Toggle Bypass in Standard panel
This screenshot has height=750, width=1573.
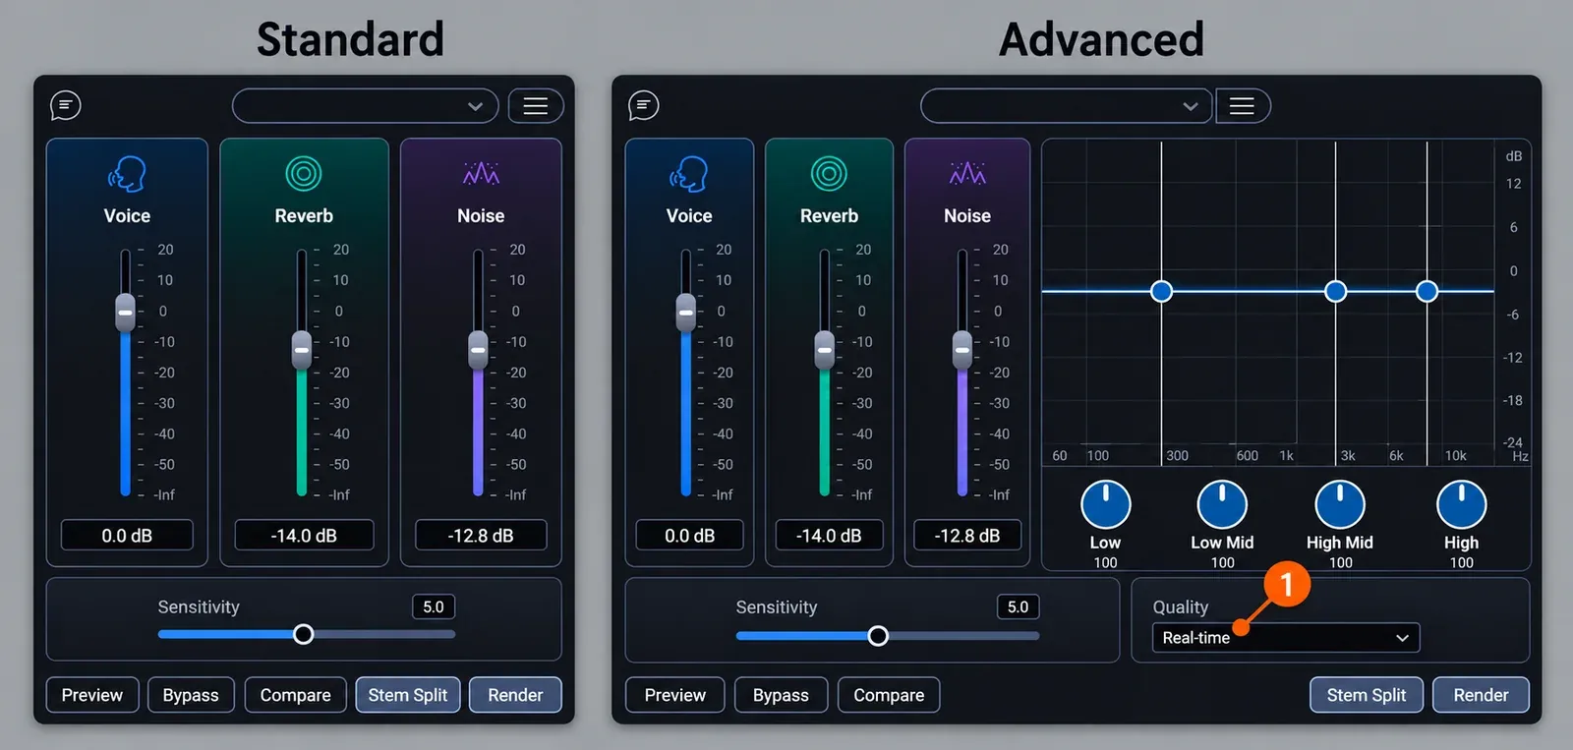tap(191, 695)
